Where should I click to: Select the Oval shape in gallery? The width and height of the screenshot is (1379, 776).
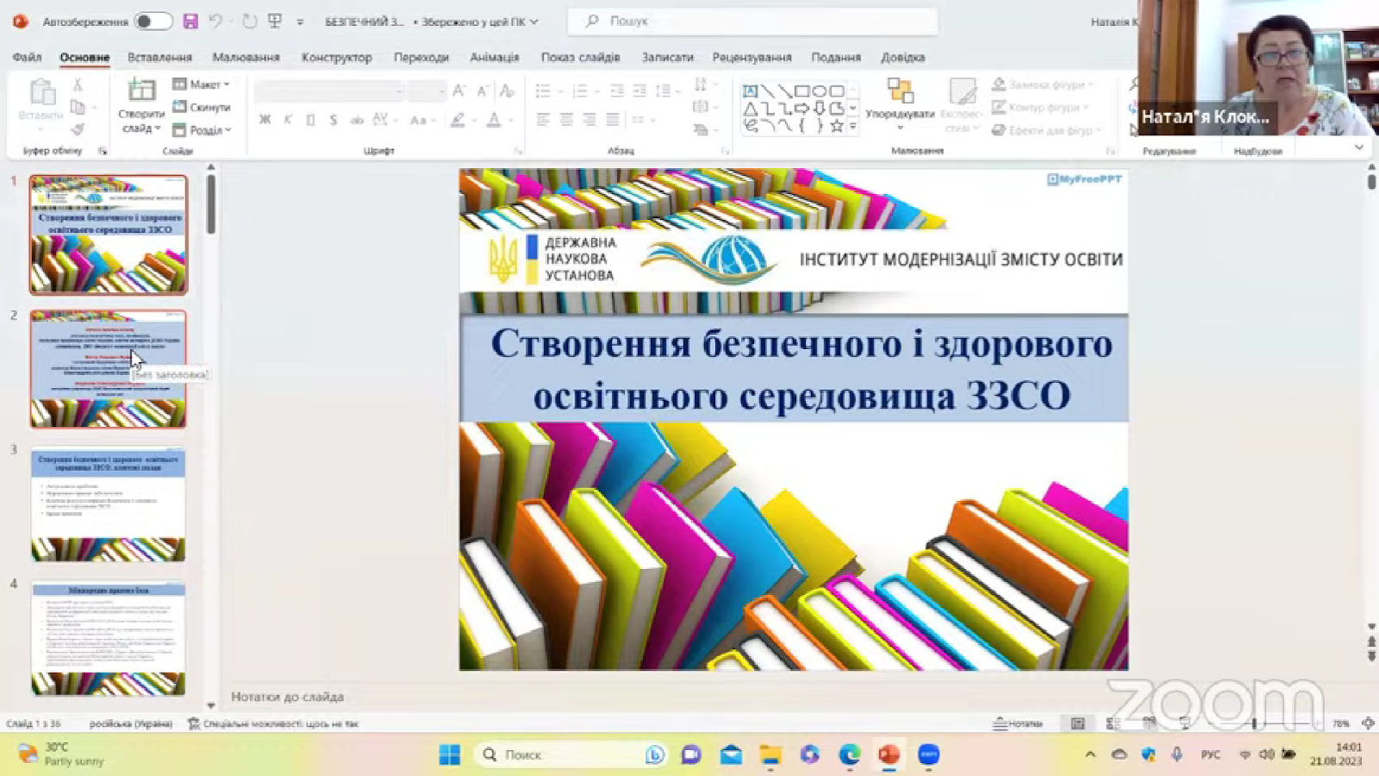coord(819,91)
